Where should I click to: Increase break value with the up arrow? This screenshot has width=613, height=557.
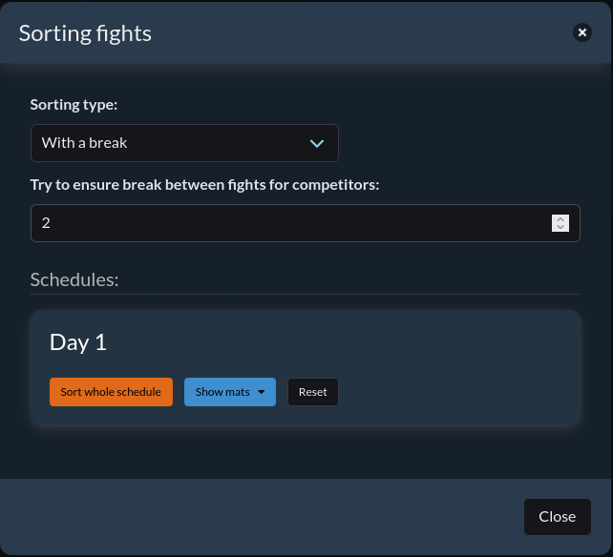click(560, 218)
